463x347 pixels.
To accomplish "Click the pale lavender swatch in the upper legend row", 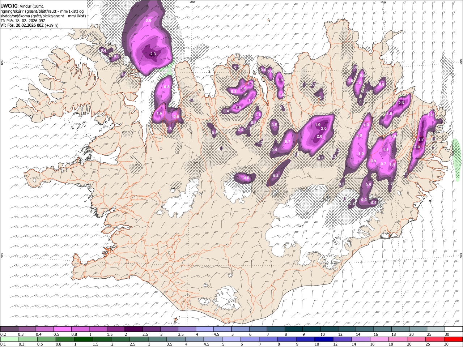I will (x=205, y=329).
